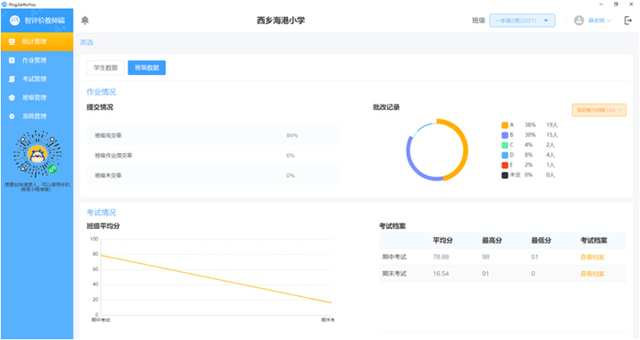This screenshot has width=640, height=340.
Task: Click 查看档案 for 期末考试
Action: pyautogui.click(x=593, y=274)
